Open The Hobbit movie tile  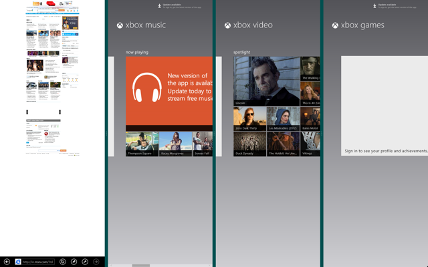[x=284, y=144]
